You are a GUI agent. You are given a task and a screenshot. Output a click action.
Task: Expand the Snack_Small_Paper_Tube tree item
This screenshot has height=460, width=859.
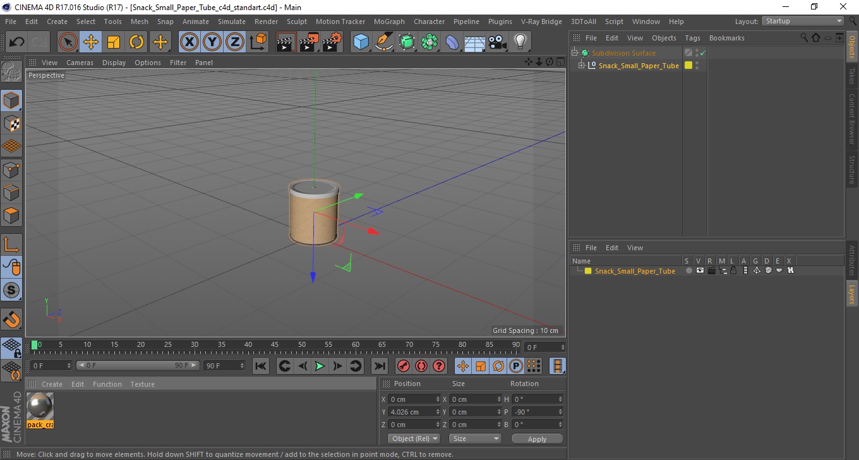click(x=582, y=65)
